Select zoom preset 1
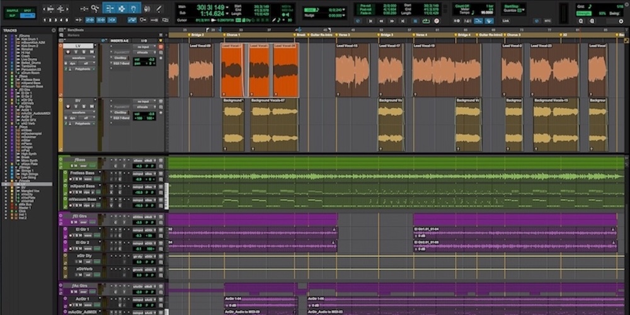Viewport: 630px width, 315px height. (45, 20)
